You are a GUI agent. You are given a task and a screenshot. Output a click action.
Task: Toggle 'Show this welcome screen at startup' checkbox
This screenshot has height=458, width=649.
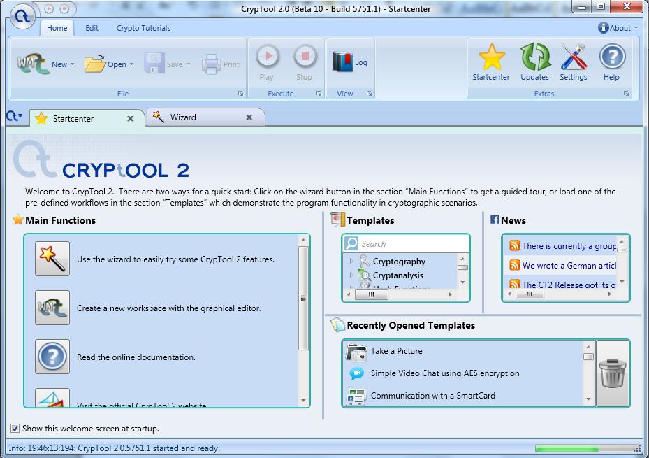tap(15, 428)
